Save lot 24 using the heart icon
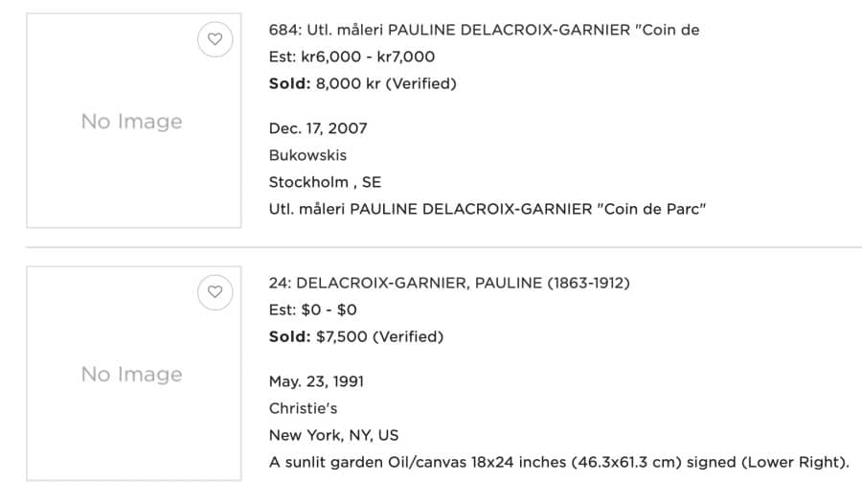This screenshot has width=862, height=482. click(x=215, y=292)
